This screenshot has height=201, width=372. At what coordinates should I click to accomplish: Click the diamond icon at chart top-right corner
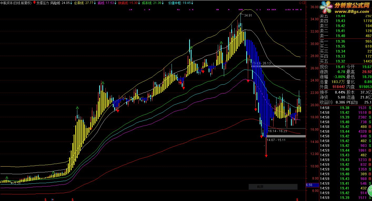(x=300, y=3)
